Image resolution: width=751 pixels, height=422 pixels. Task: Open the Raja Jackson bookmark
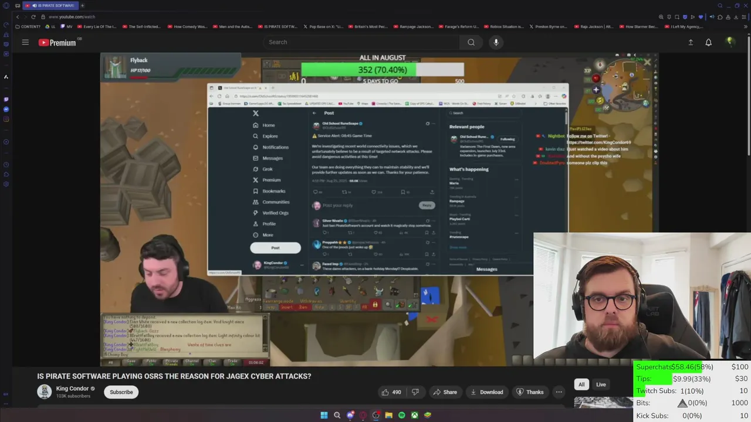pos(594,26)
